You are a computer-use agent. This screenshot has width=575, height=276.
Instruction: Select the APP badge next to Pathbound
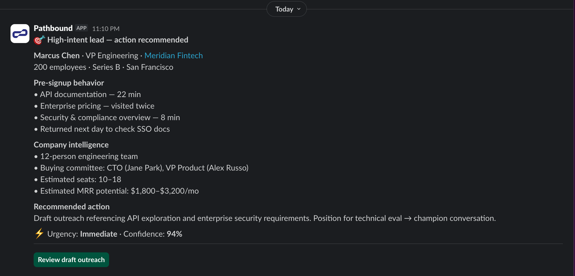coord(81,28)
